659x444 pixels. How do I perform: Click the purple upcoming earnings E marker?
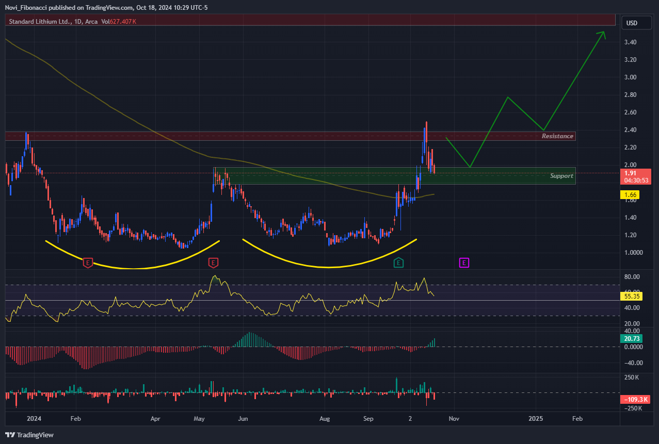coord(464,263)
